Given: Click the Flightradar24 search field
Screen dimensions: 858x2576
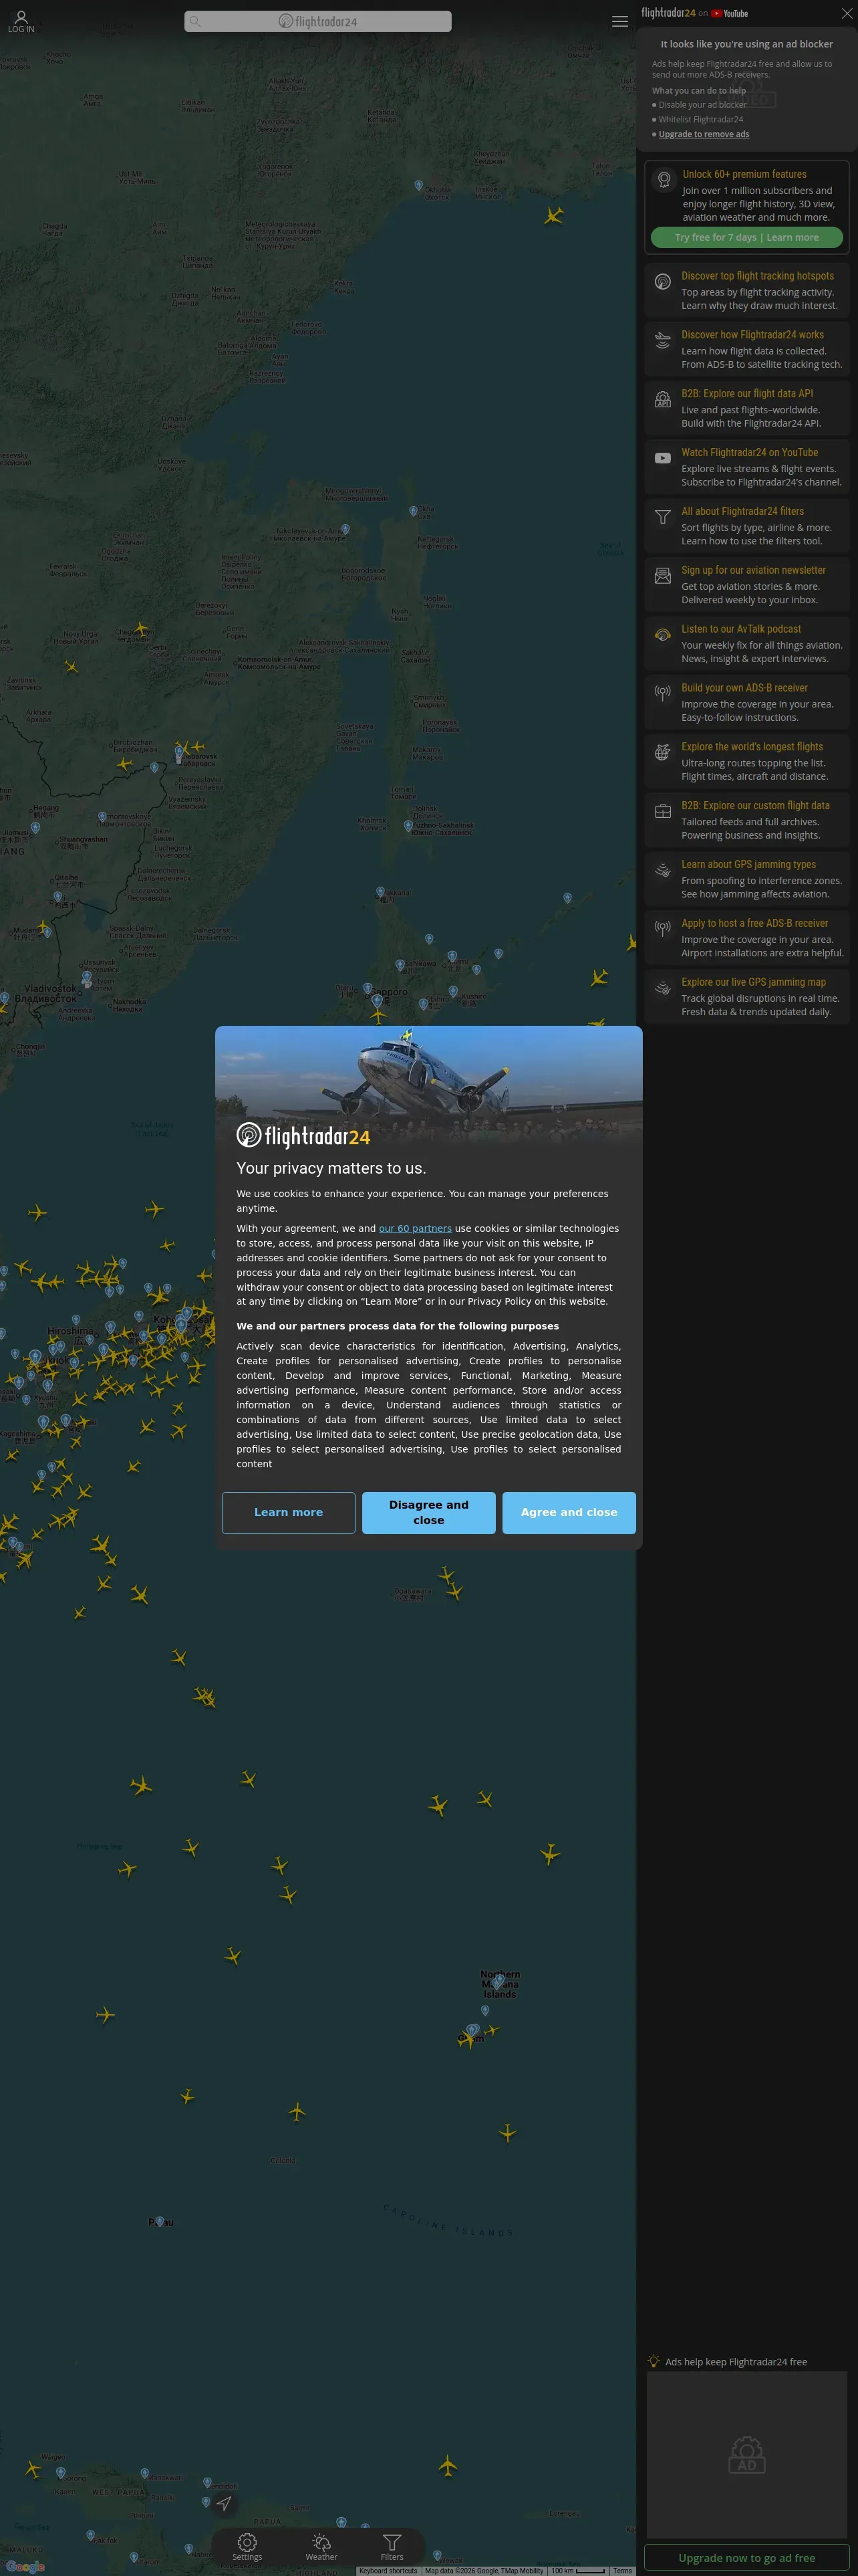Looking at the screenshot, I should tap(317, 21).
